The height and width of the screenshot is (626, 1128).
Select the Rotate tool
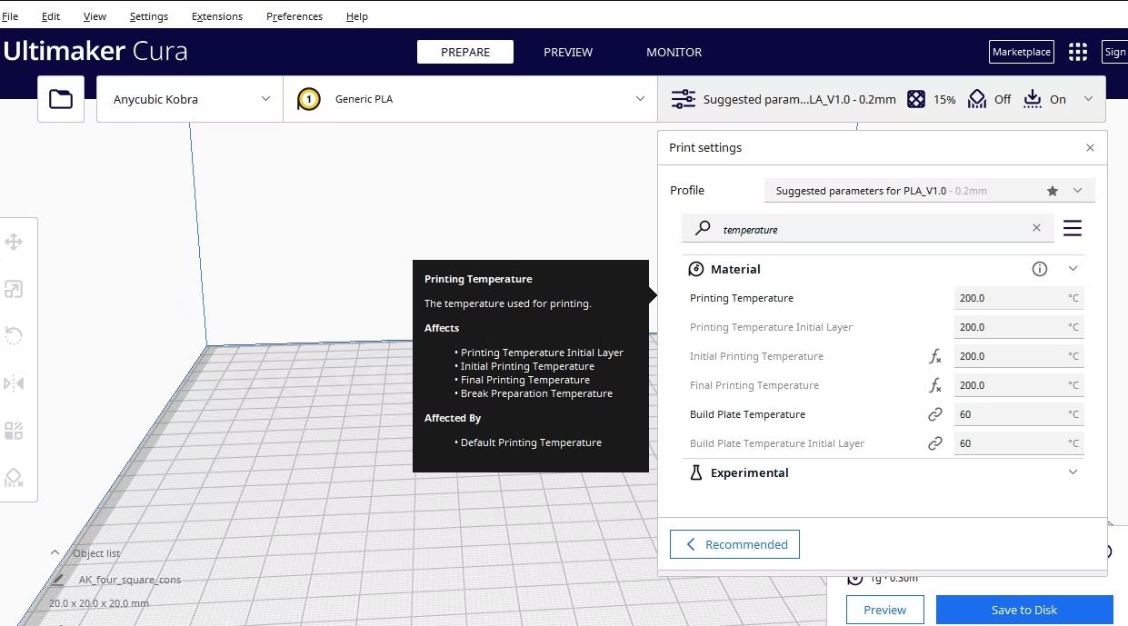click(x=14, y=336)
